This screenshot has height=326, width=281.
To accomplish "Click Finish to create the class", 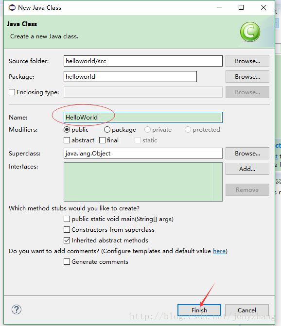I will (199, 310).
